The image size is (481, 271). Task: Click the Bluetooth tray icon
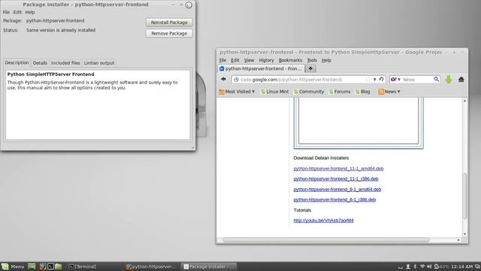[415, 266]
